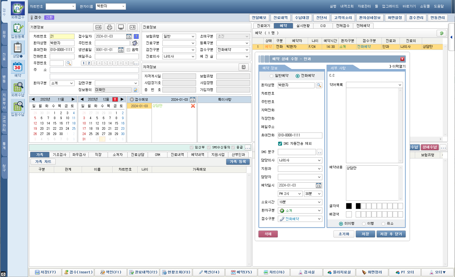The height and width of the screenshot is (277, 455).
Task: Click the red 삭제 button
Action: point(268,234)
